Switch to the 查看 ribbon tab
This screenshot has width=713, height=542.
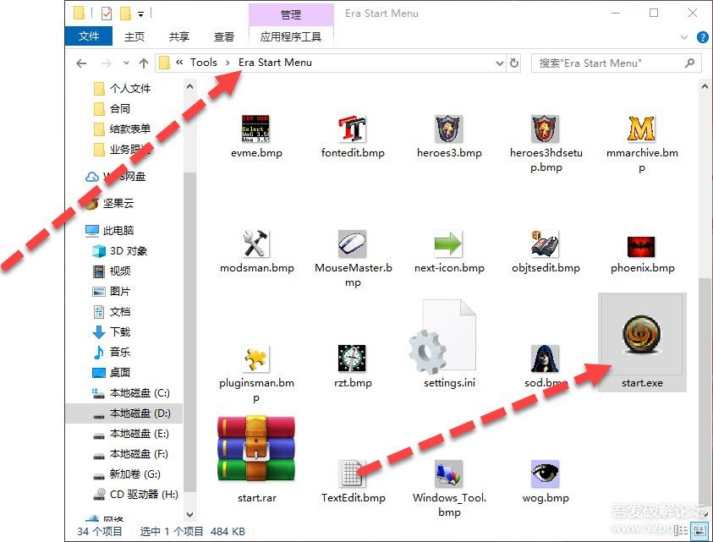click(x=224, y=36)
